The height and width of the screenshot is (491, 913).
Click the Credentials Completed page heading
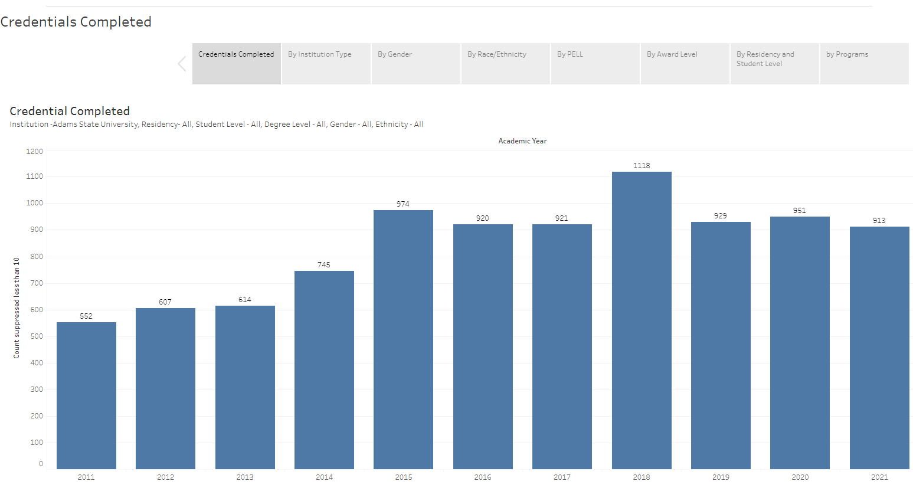[76, 22]
